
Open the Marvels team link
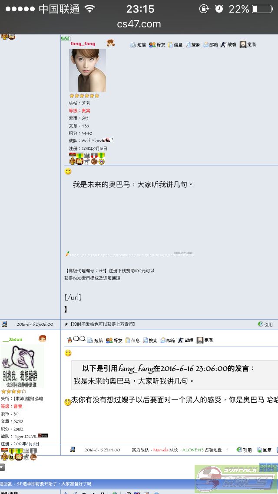[161, 450]
